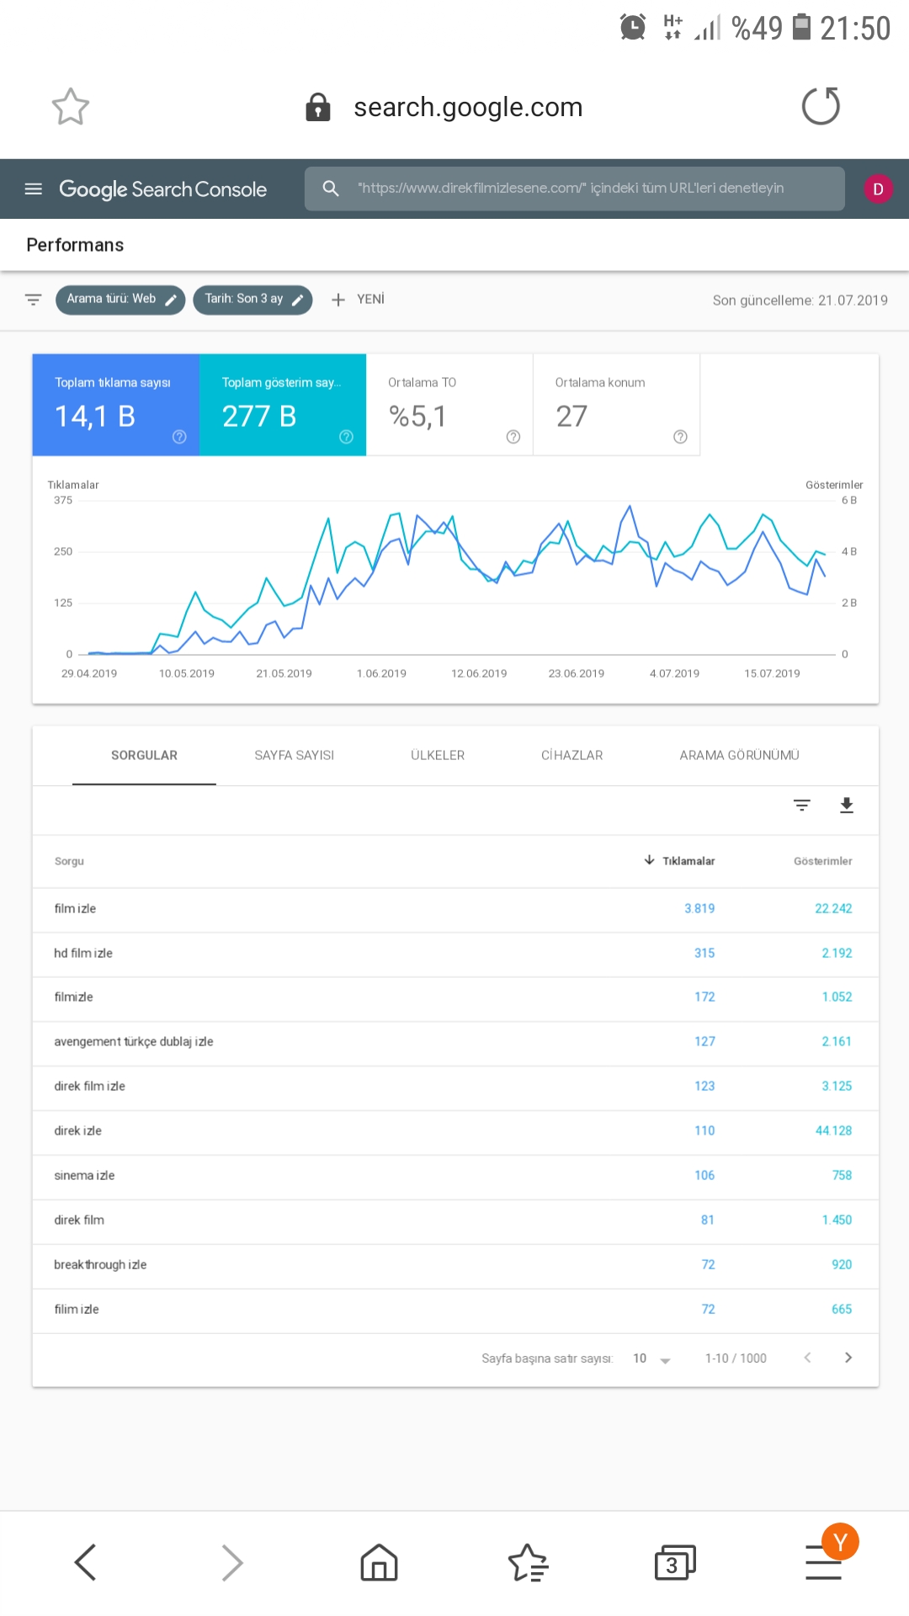Screen dimensions: 909x1616
Task: Edit the Tarih: Son 3 ay filter
Action: point(252,300)
